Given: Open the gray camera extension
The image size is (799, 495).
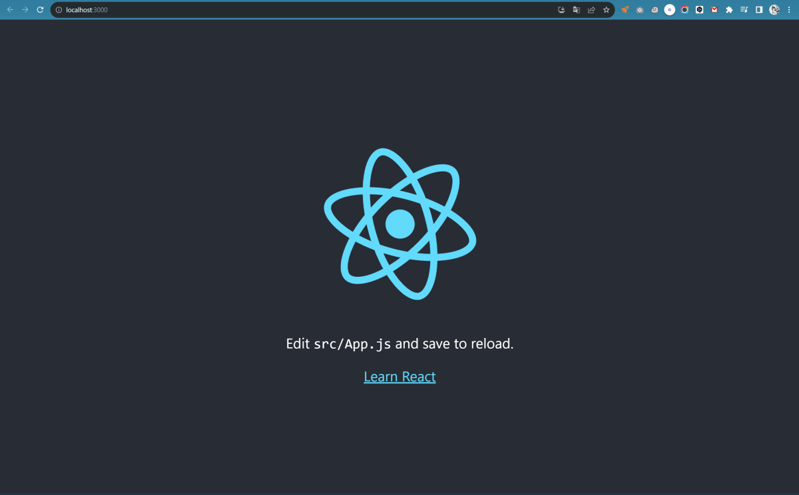Looking at the screenshot, I should coord(640,10).
